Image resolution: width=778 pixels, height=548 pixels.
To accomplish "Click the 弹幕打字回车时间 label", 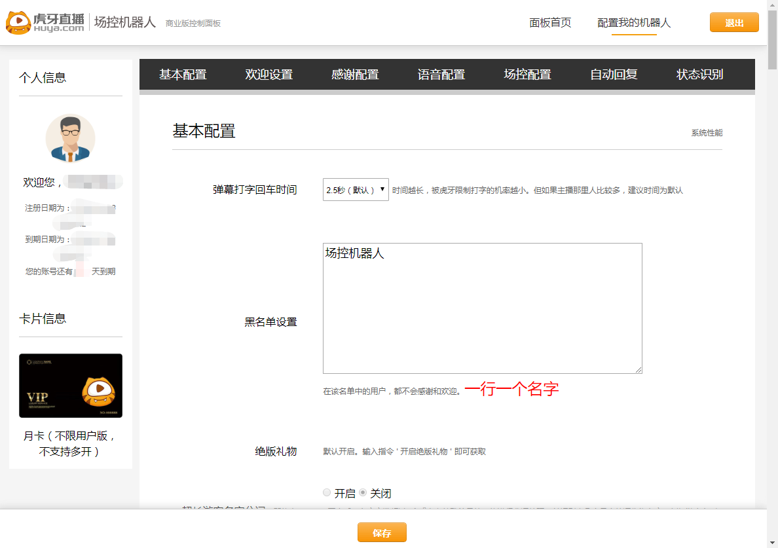I will (255, 189).
